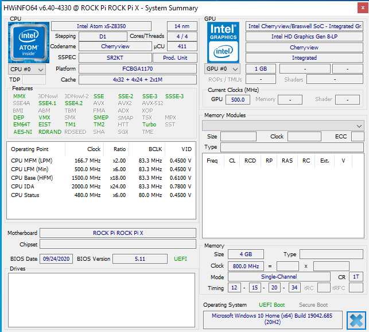
Task: Click the BIOS Version 5.11 field
Action: click(x=140, y=259)
